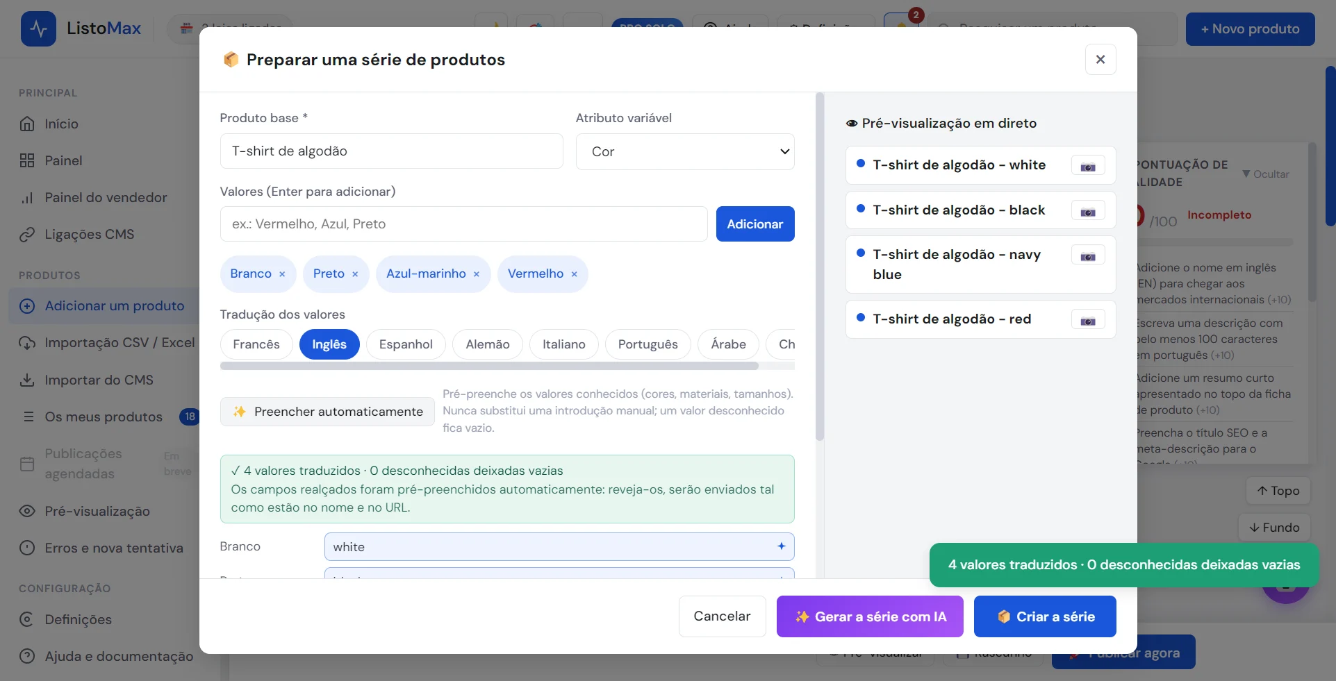Open Início via its home icon
Image resolution: width=1336 pixels, height=681 pixels.
point(27,124)
